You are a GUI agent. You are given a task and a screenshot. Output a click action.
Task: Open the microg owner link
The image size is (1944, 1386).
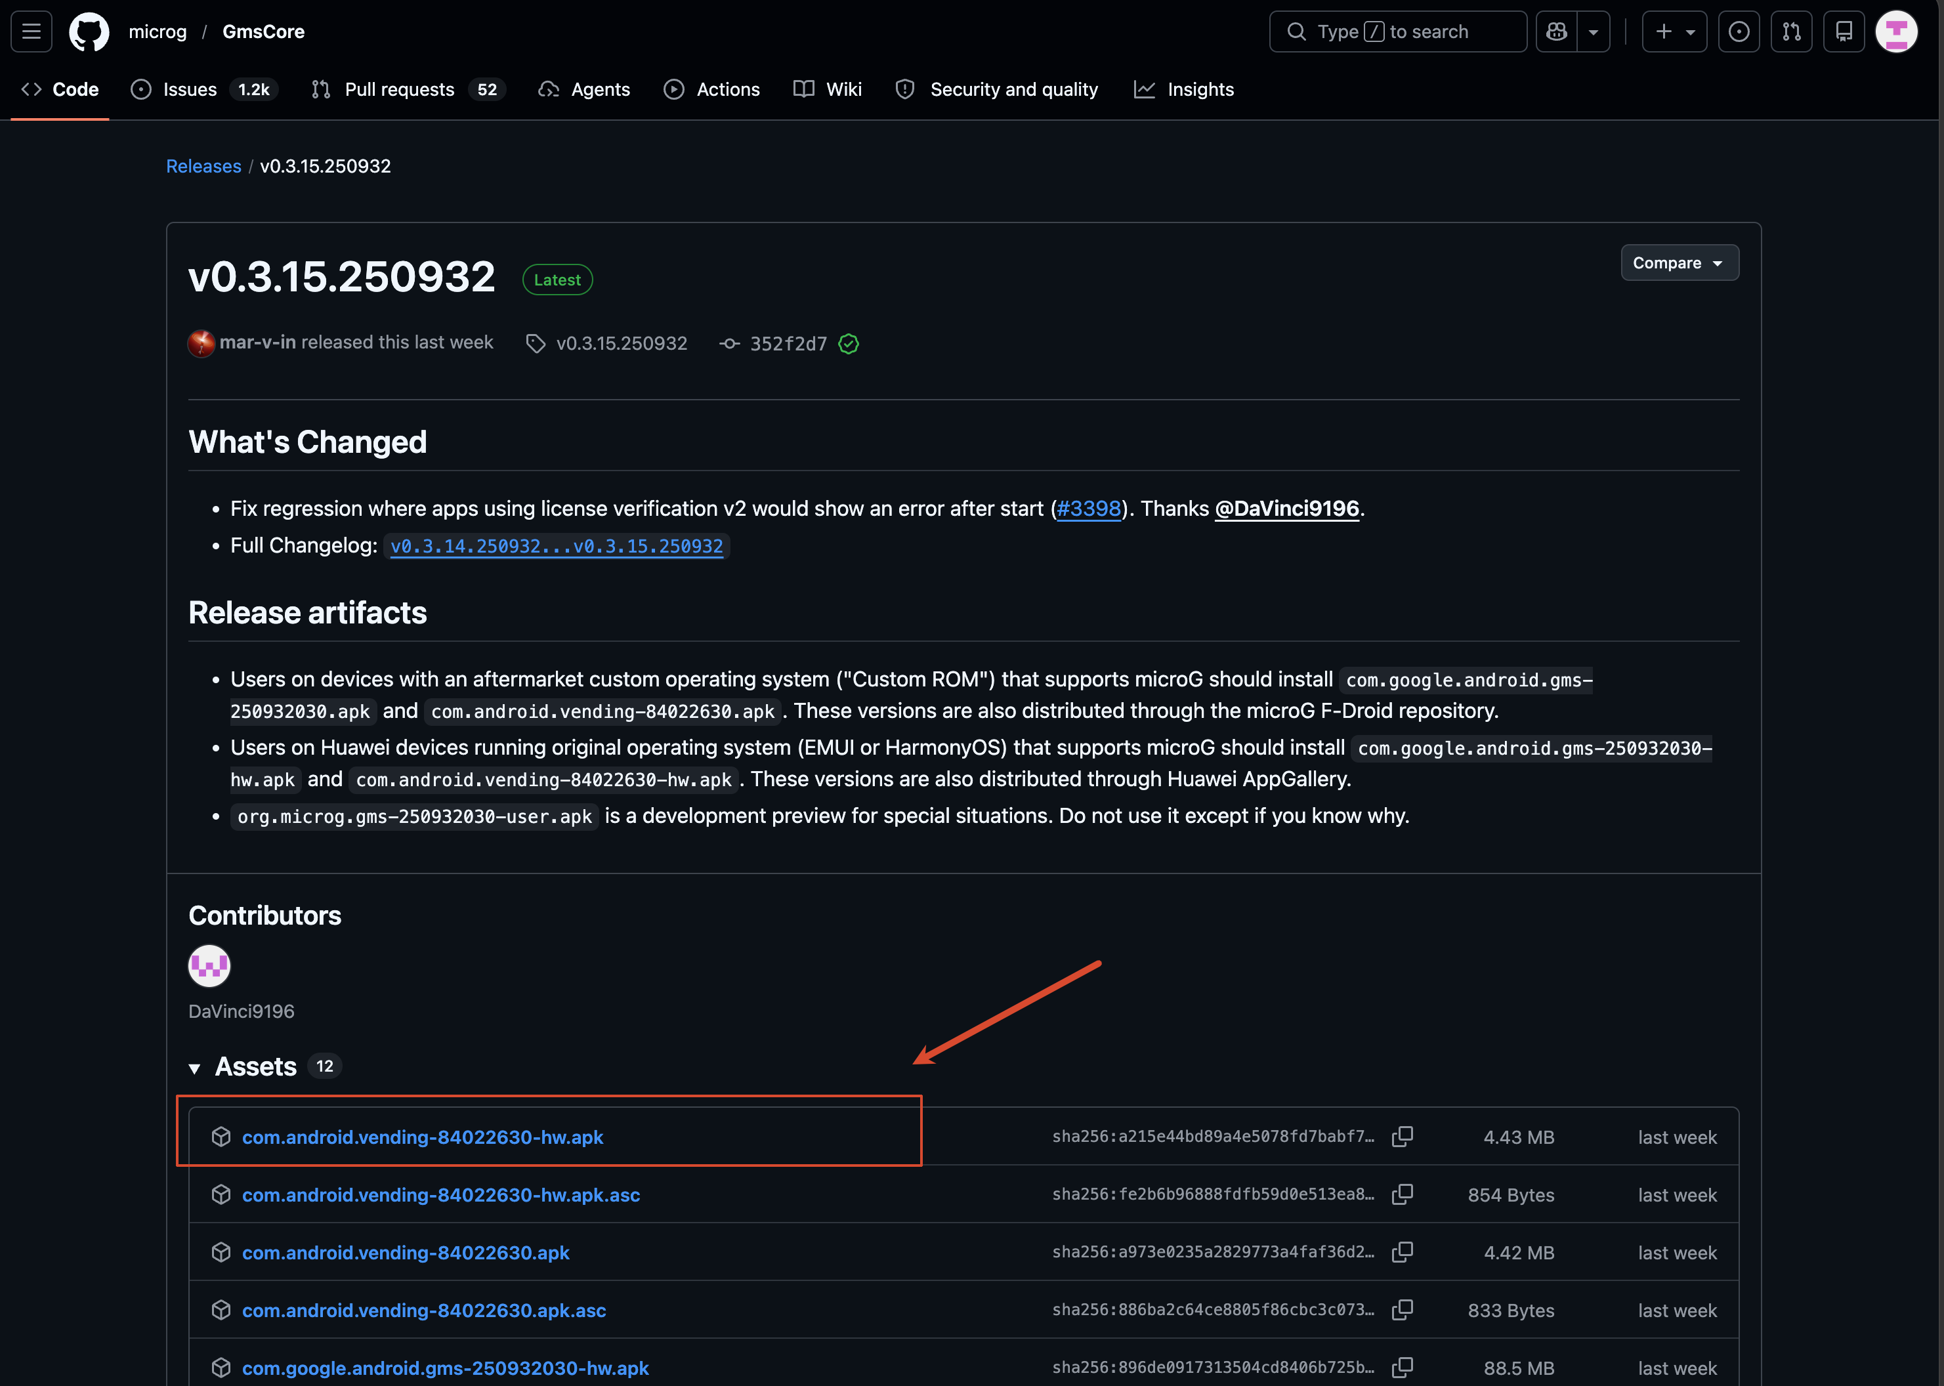click(158, 31)
